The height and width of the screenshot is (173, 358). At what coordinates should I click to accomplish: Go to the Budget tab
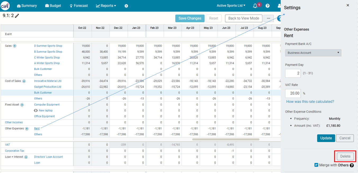pyautogui.click(x=53, y=6)
